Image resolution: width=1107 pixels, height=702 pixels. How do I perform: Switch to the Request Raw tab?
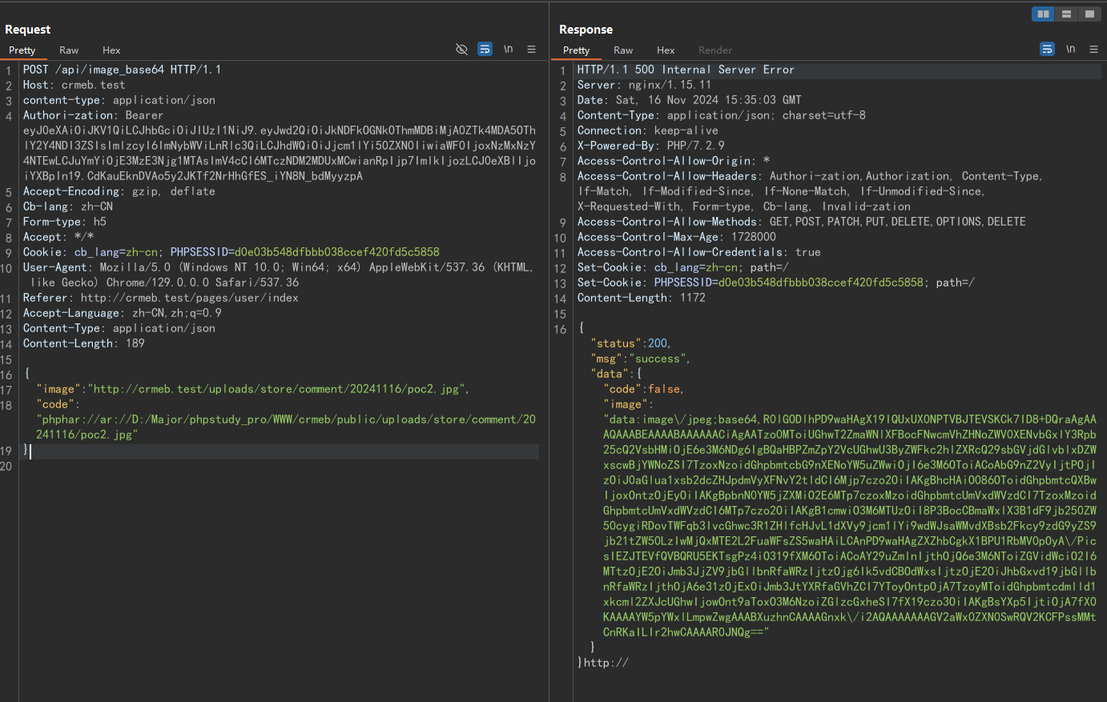coord(69,50)
